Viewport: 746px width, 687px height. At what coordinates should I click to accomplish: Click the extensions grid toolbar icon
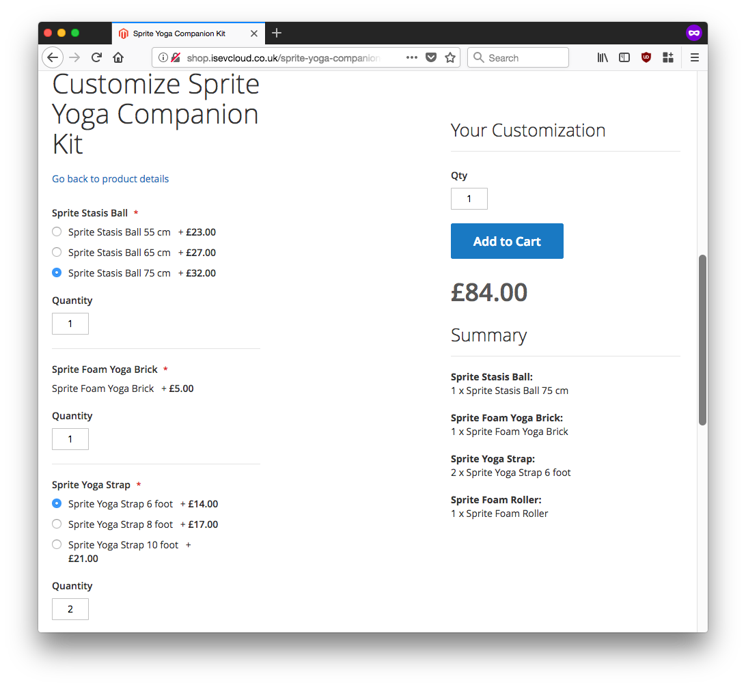[x=668, y=58]
